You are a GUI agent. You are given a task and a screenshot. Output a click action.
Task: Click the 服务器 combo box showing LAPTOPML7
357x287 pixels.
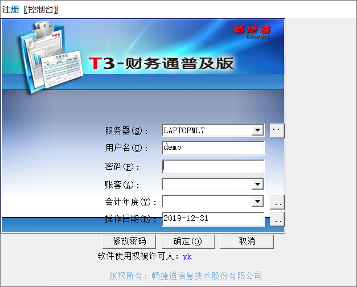(x=213, y=130)
